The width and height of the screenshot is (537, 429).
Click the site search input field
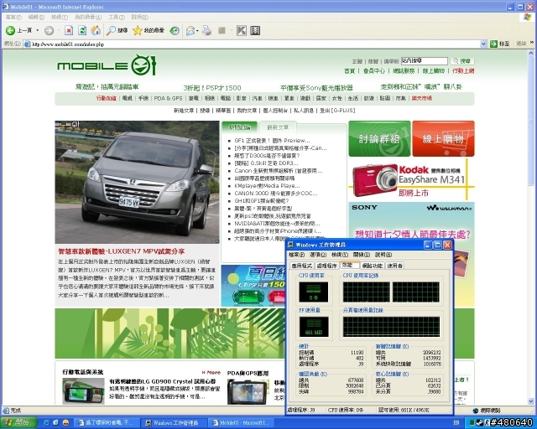pos(425,61)
